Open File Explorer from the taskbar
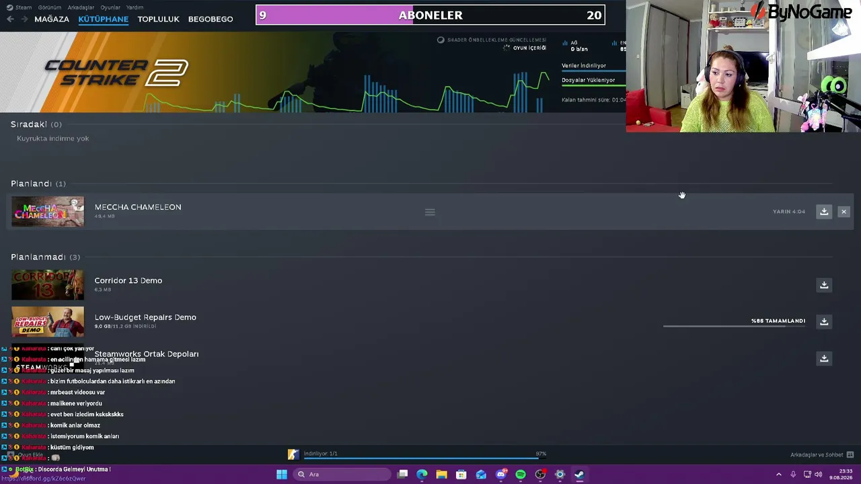 (441, 475)
